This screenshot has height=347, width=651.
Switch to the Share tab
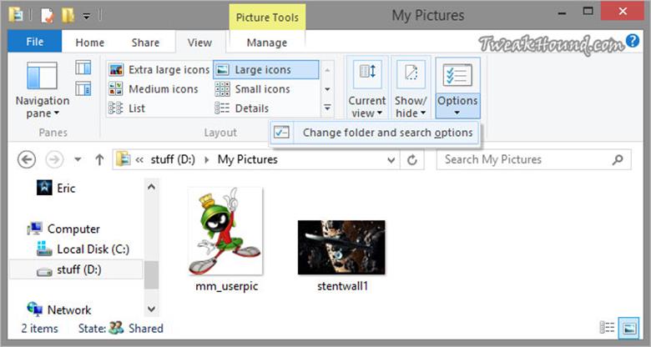pos(145,43)
